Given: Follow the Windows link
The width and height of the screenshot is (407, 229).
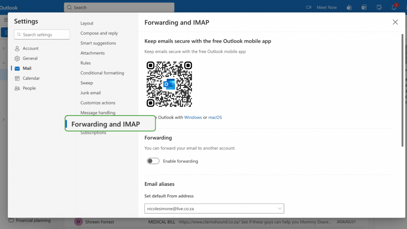Looking at the screenshot, I should 193,117.
